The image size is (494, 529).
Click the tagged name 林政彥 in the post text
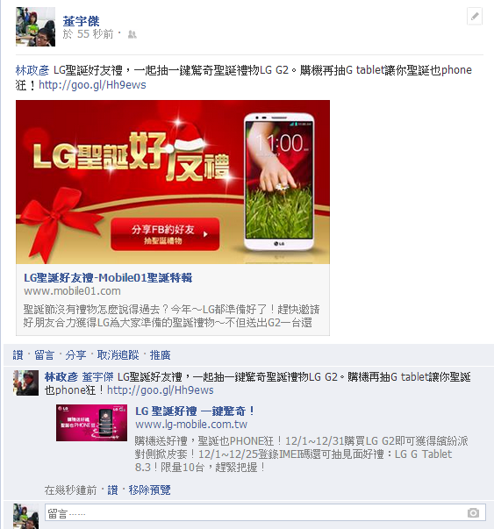click(32, 70)
